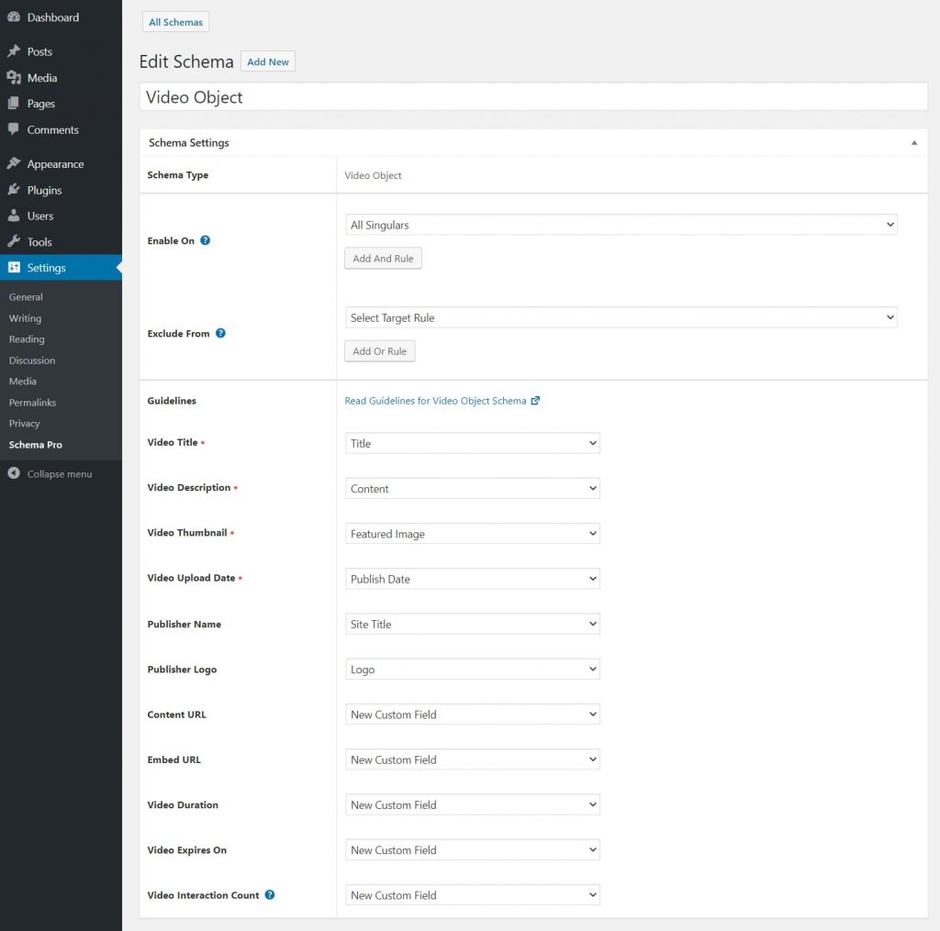Click the Dashboard icon in sidebar
This screenshot has height=931, width=940.
click(x=14, y=17)
